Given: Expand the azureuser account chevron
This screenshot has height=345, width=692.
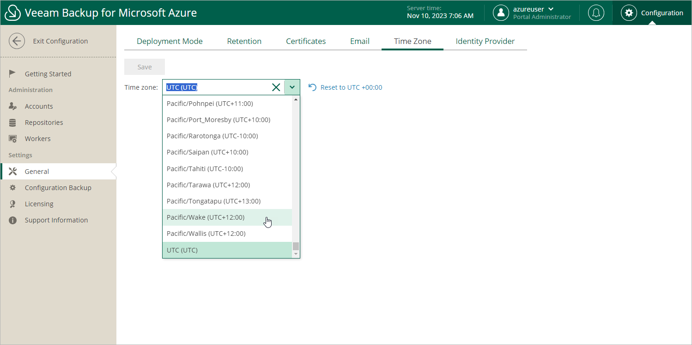Looking at the screenshot, I should 551,9.
